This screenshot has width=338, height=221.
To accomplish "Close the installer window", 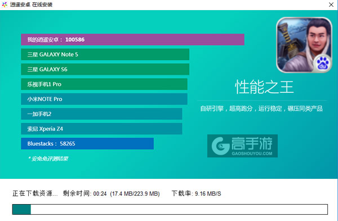I will click(331, 4).
